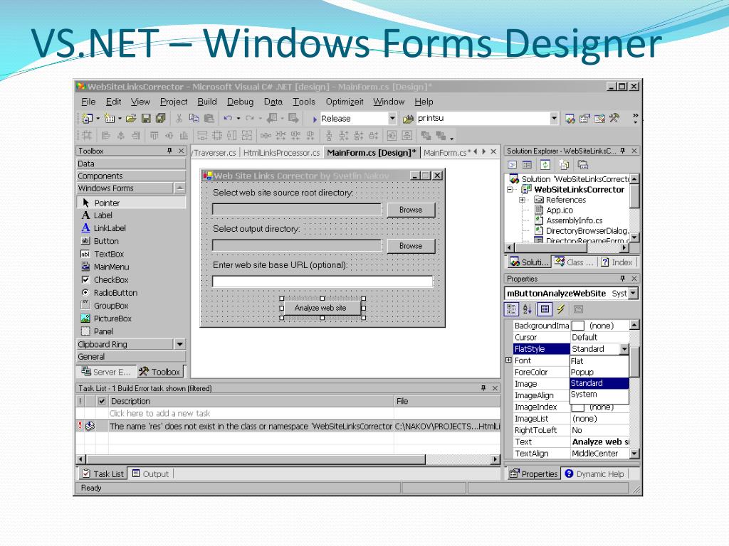Click the Align Lefts layout toolbar icon
The width and height of the screenshot is (729, 546).
(x=106, y=136)
